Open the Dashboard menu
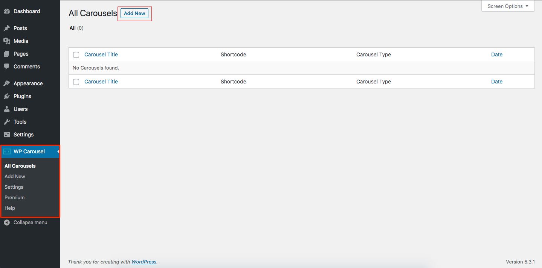Screen dimensions: 542x268 [27, 11]
